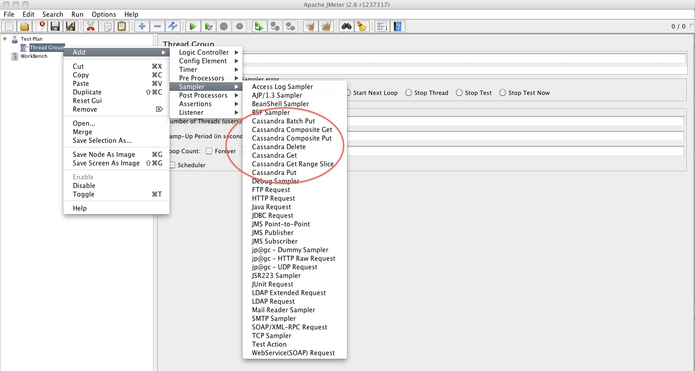The image size is (695, 371).
Task: Click the Paste clipboard toolbar icon
Action: pos(122,26)
